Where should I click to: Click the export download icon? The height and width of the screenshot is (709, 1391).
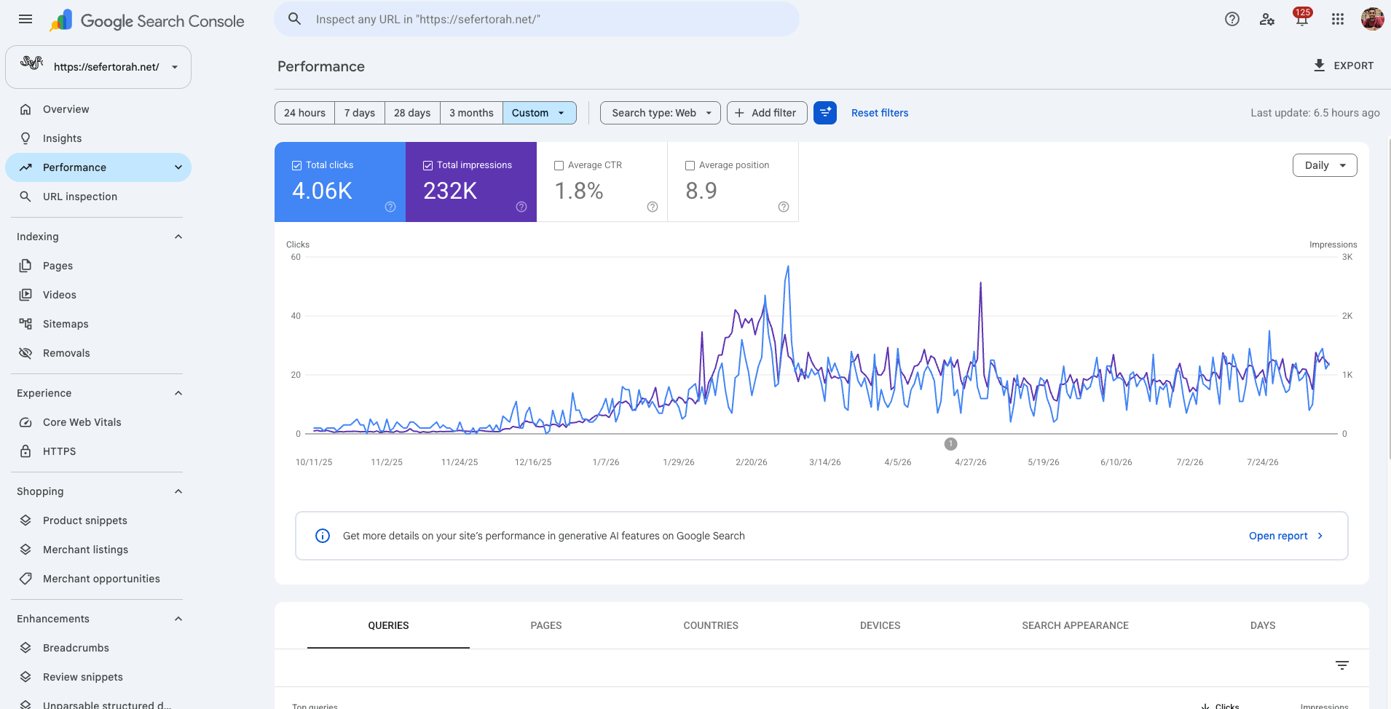[x=1320, y=66]
